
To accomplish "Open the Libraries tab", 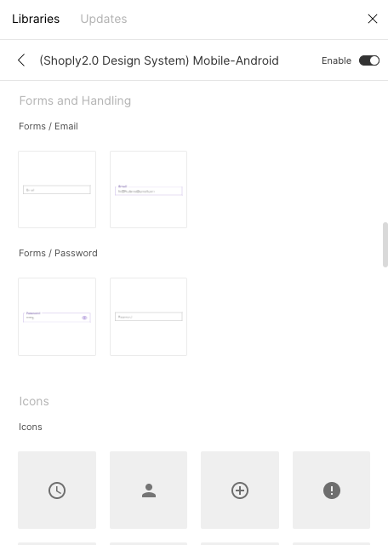I will tap(36, 19).
